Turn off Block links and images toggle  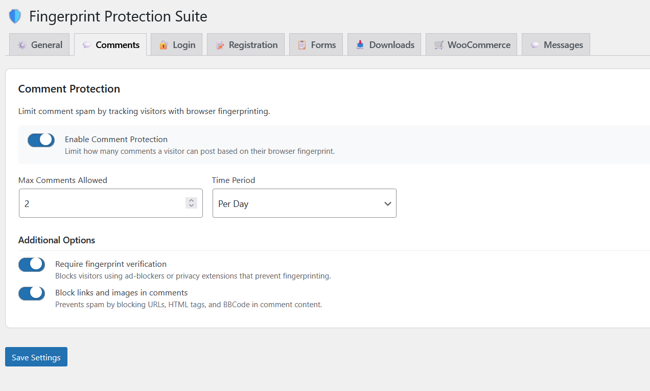click(32, 293)
